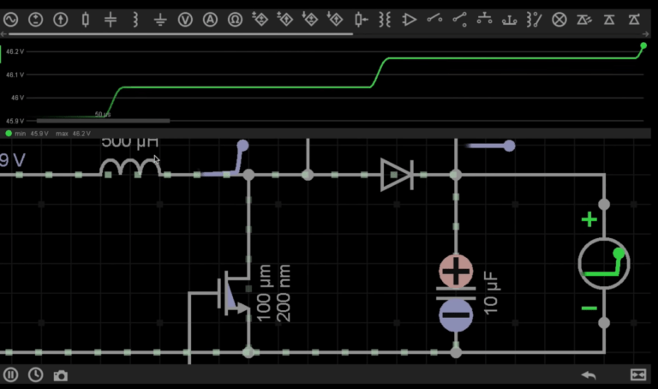658x389 pixels.
Task: Pick the lamp component icon
Action: point(559,18)
